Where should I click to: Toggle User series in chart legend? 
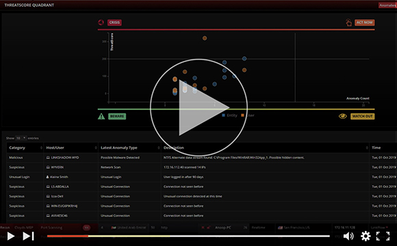tap(248, 115)
